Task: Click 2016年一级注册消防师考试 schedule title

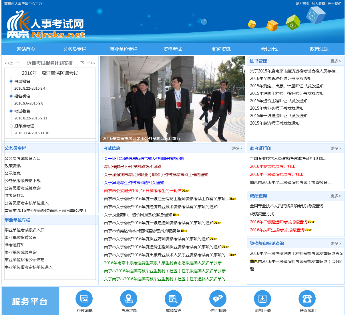Action: click(x=50, y=73)
